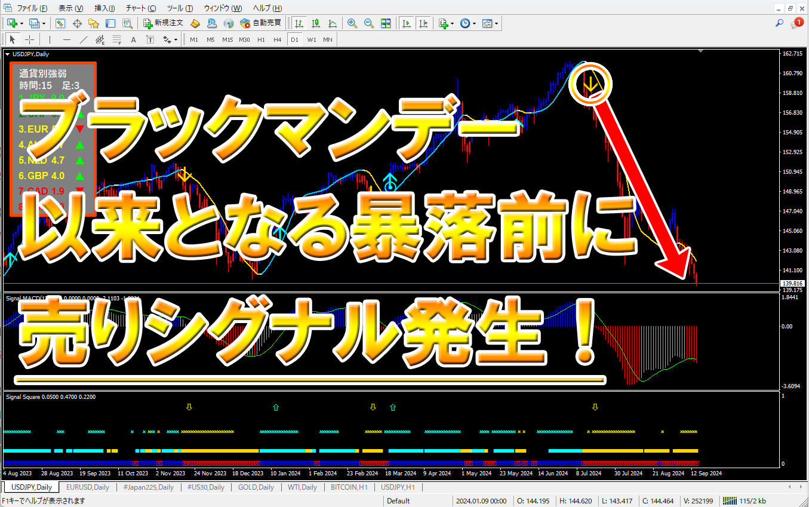Toggle chart shift
The width and height of the screenshot is (809, 507).
click(423, 23)
